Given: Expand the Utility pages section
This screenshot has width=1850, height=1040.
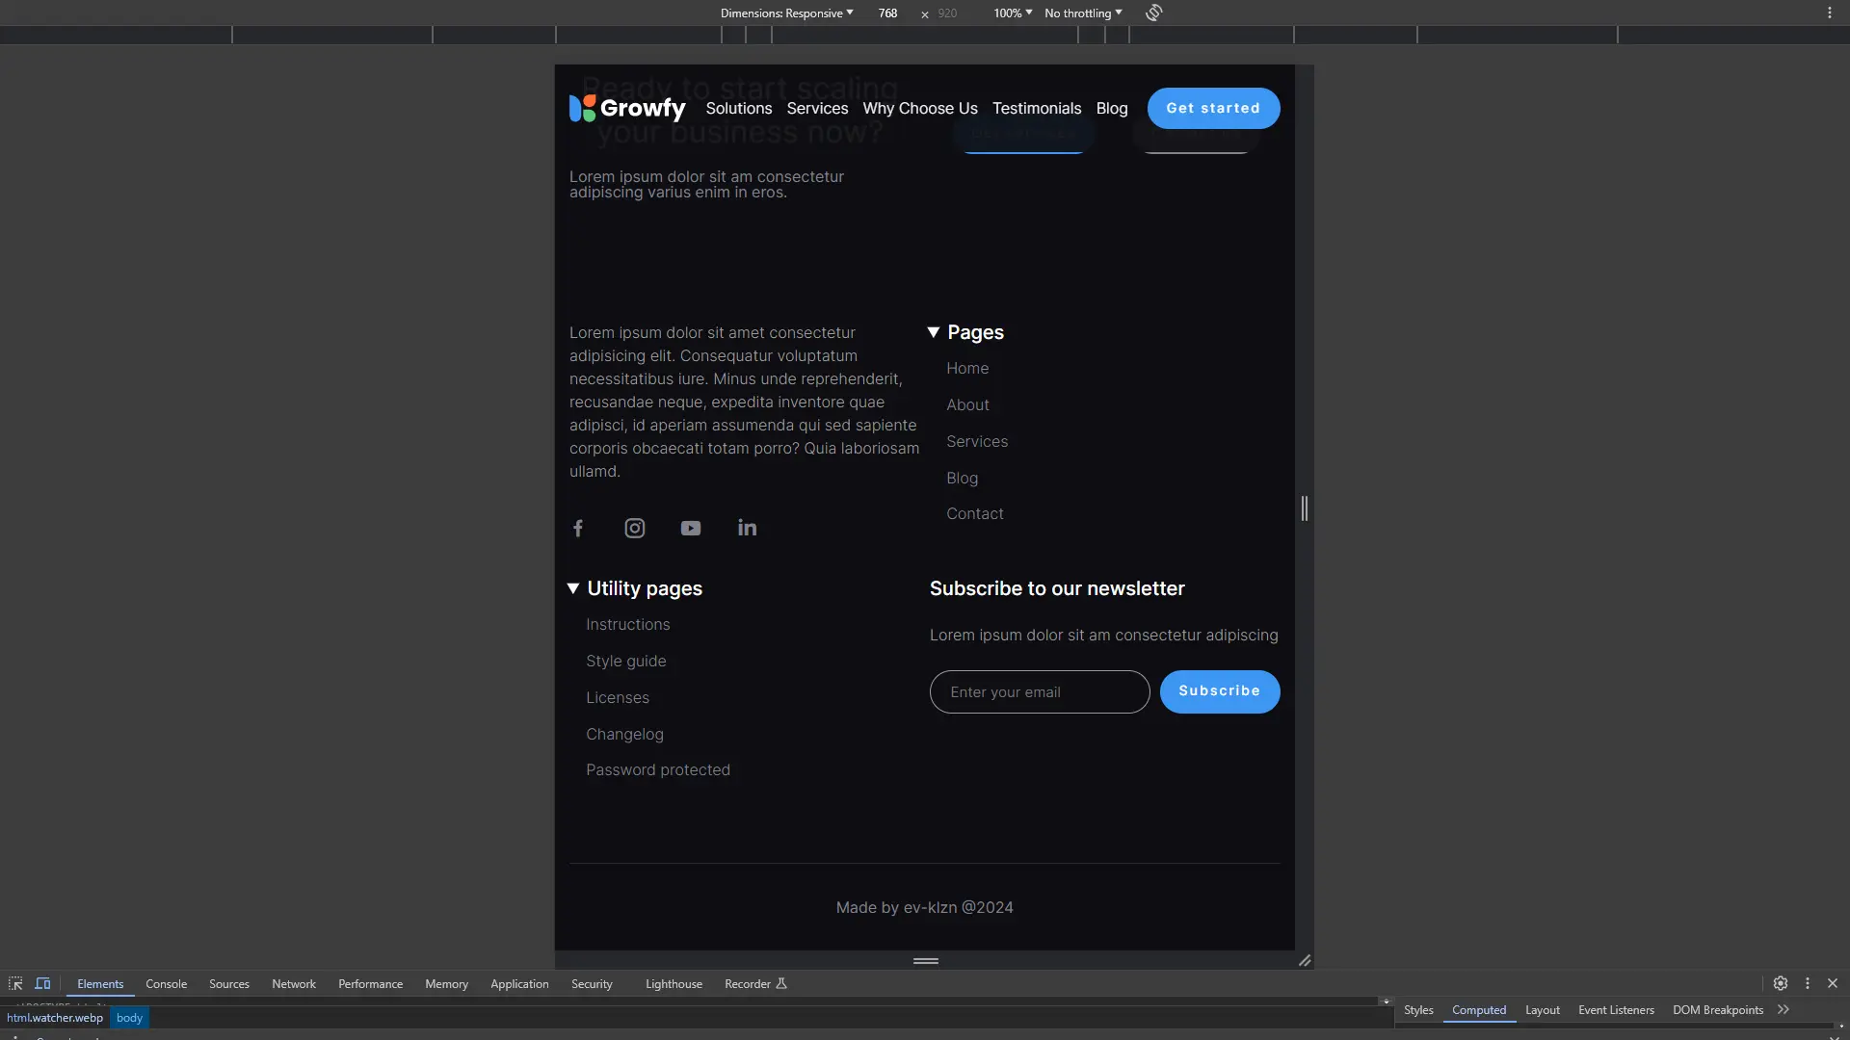Looking at the screenshot, I should pos(574,588).
